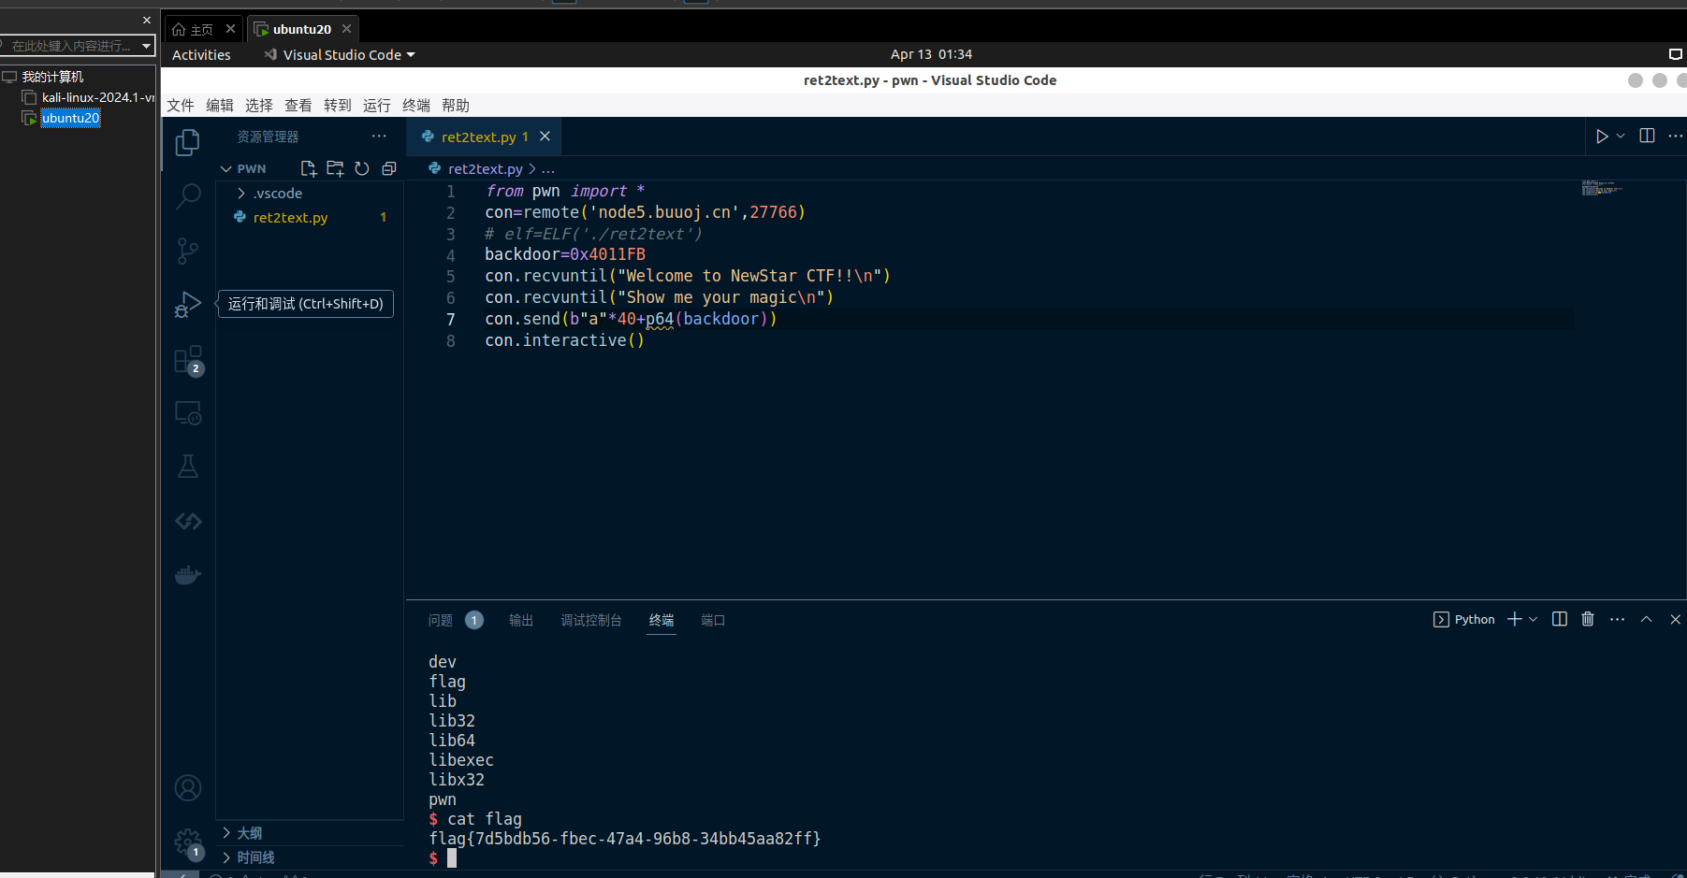This screenshot has height=878, width=1687.
Task: Maximize the terminal panel size
Action: [1647, 619]
